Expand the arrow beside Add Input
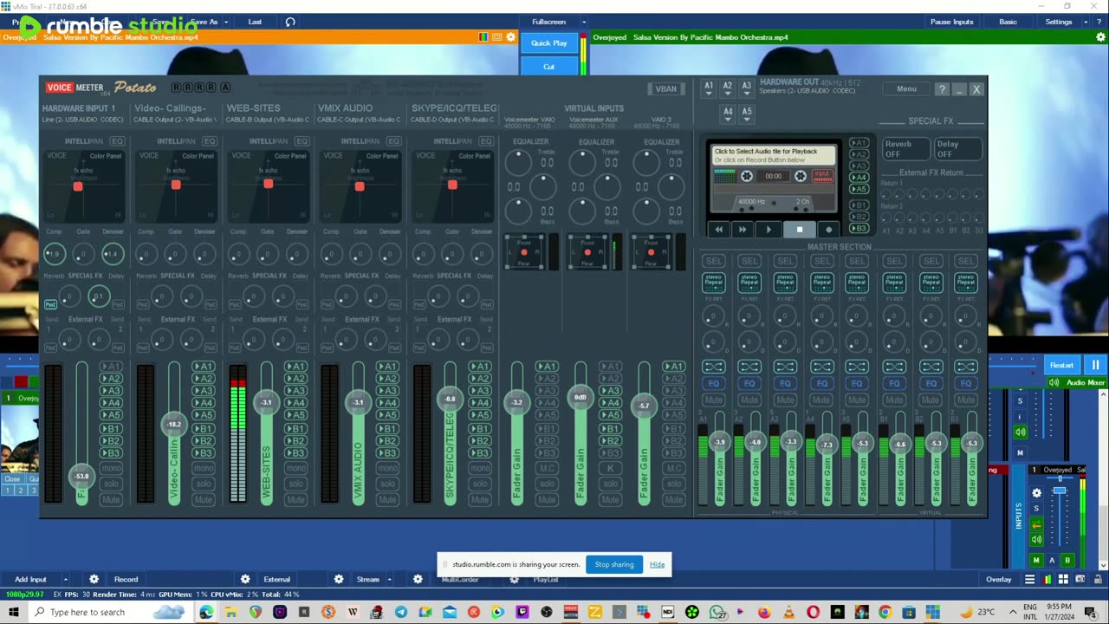 [65, 579]
